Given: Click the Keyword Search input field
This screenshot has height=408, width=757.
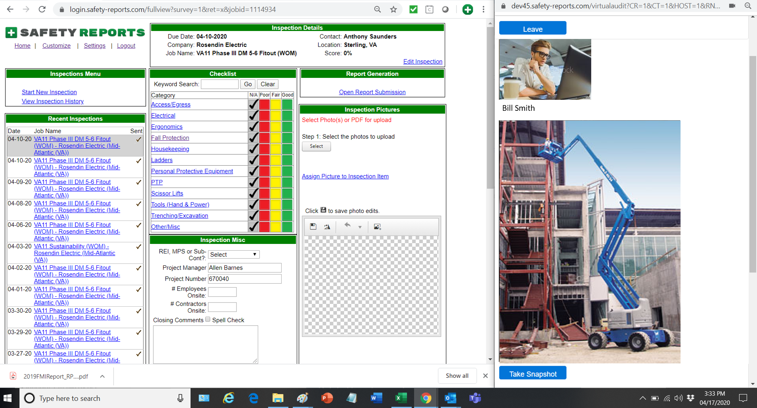Looking at the screenshot, I should 220,84.
